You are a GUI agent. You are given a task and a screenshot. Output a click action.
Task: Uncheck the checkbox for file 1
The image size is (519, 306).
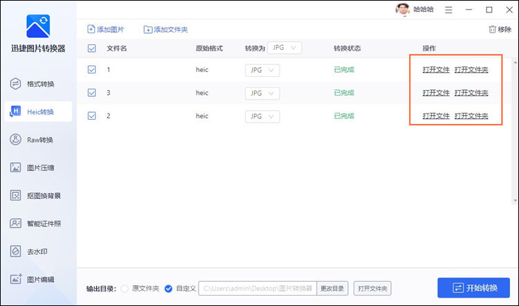coord(91,69)
